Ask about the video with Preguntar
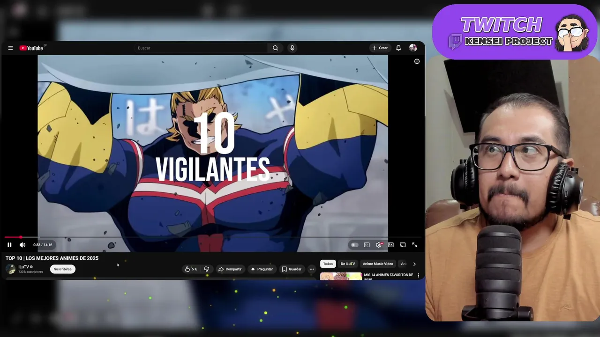This screenshot has height=337, width=600. point(262,269)
